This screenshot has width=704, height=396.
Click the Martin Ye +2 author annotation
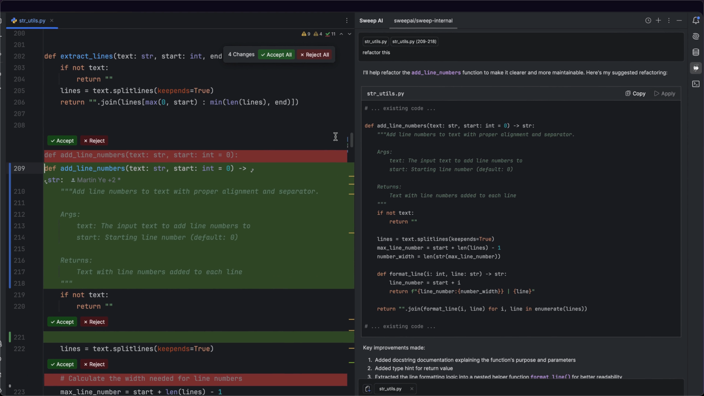(96, 180)
